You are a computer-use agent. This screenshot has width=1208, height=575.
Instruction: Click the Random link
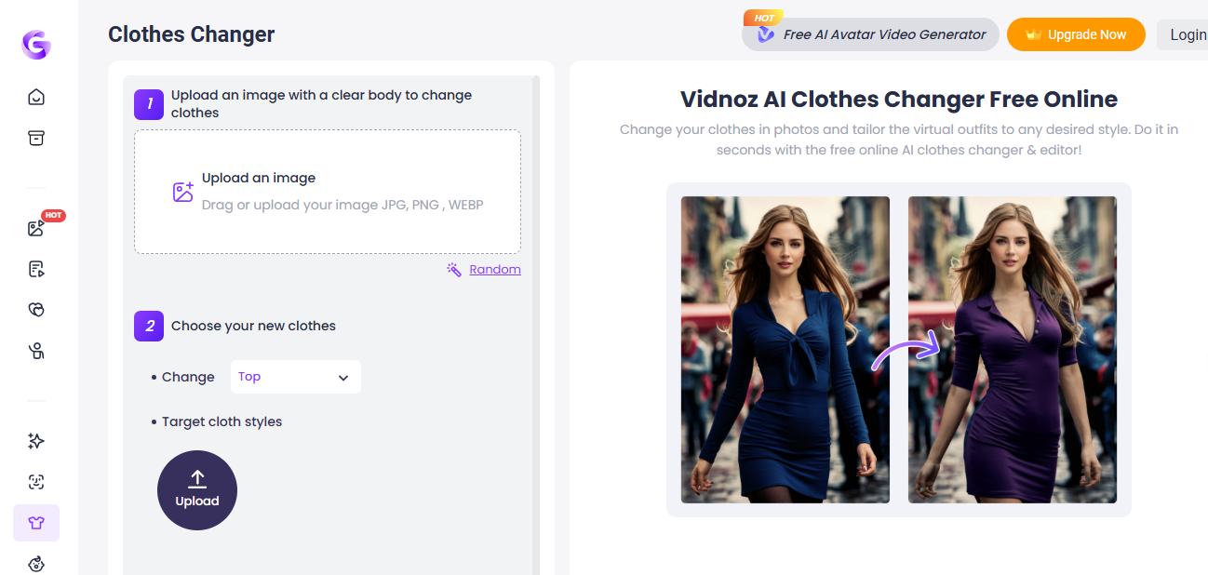[x=495, y=270]
